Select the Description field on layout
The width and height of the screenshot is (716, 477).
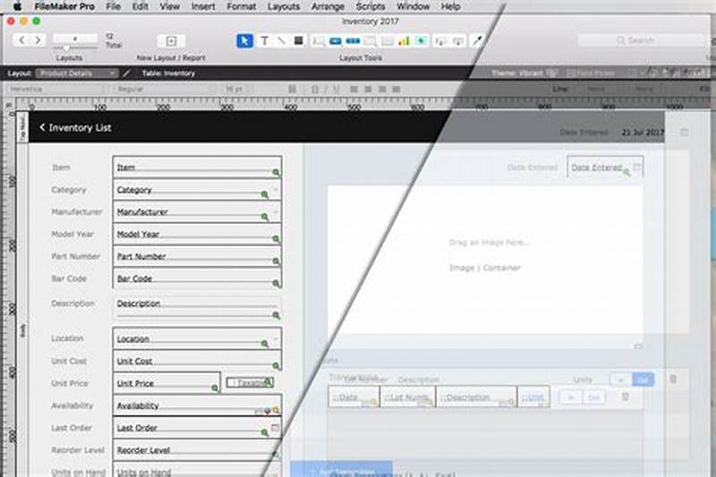pos(196,307)
